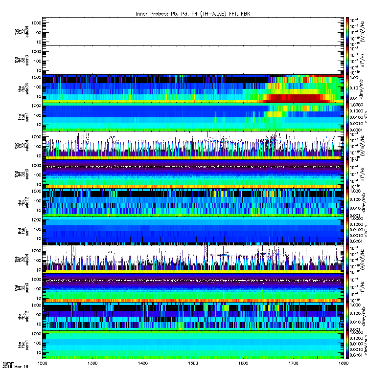Select the 'the fbk scm1' panel label
The width and height of the screenshot is (367, 391).
(23, 345)
